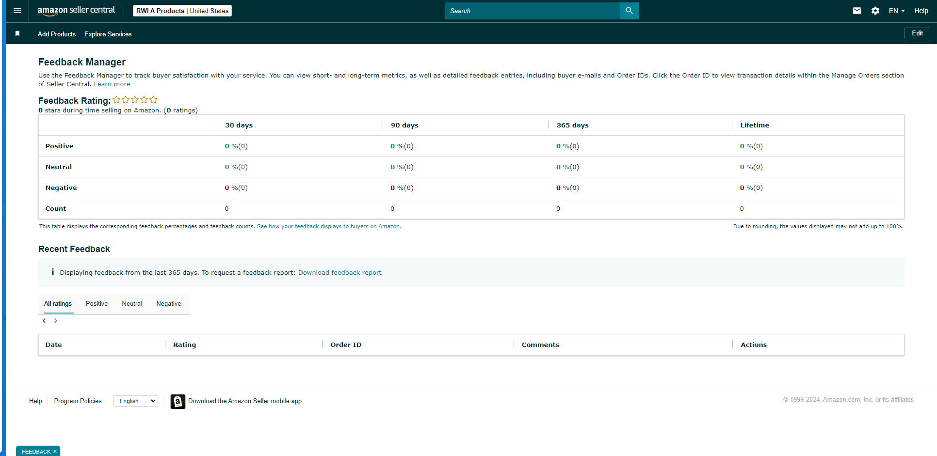937x456 pixels.
Task: Select the Neutral ratings tab
Action: (132, 303)
